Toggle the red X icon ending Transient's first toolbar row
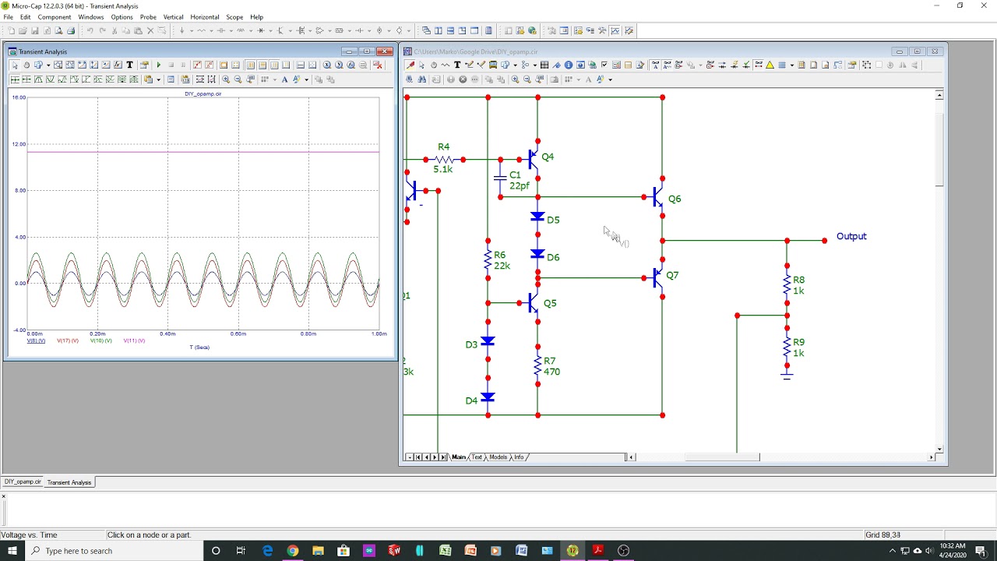The height and width of the screenshot is (561, 997). tap(378, 65)
